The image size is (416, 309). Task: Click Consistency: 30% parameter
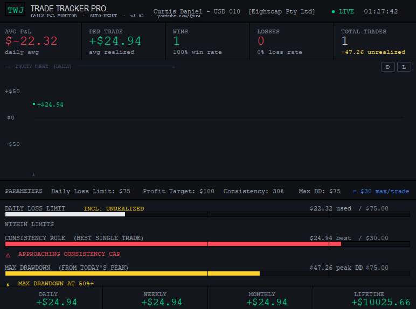point(253,191)
